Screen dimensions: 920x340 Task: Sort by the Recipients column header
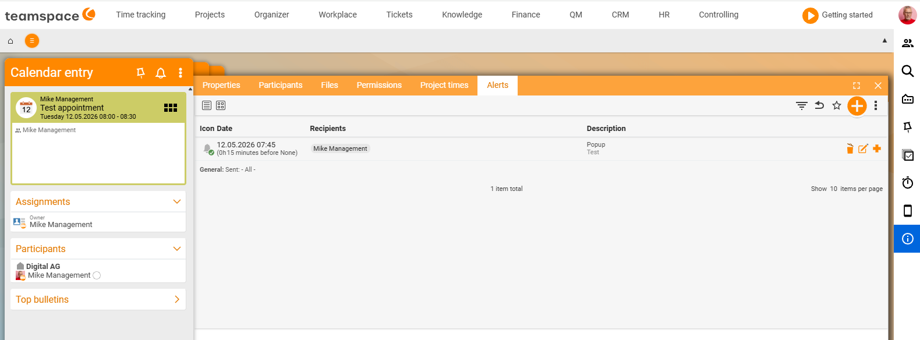click(x=328, y=129)
